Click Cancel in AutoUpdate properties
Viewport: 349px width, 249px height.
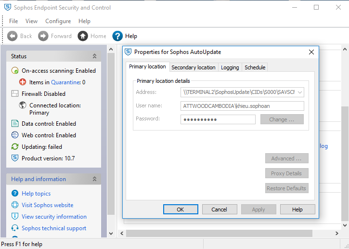220,210
